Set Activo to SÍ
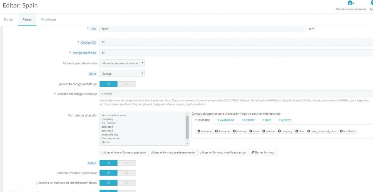Image resolution: width=373 pixels, height=192 pixels. pos(109,163)
